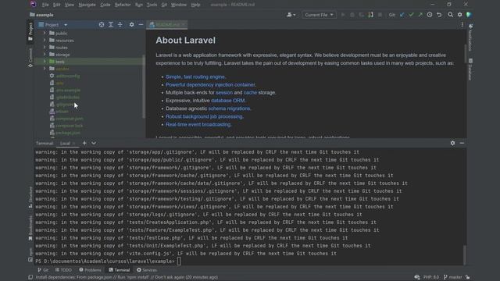Click the collapse all icon in Project panel
Image resolution: width=500 pixels, height=281 pixels.
tap(120, 24)
